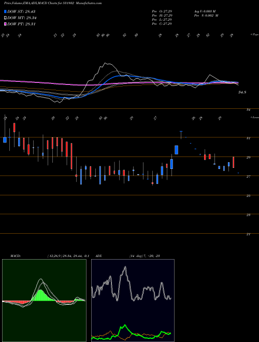The image size is (259, 342).
Task: Select the DOW ST: 28.43 label
Action: (21, 11)
